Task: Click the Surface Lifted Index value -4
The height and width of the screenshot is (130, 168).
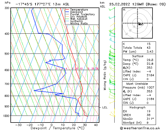Action: coord(149,71)
